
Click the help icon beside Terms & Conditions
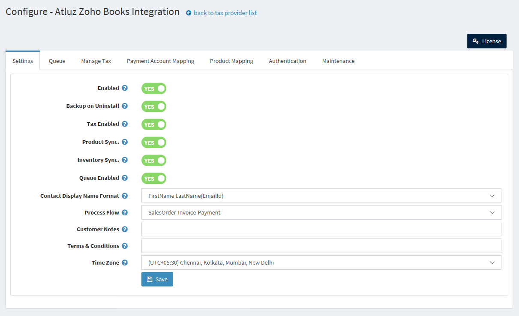pos(125,246)
